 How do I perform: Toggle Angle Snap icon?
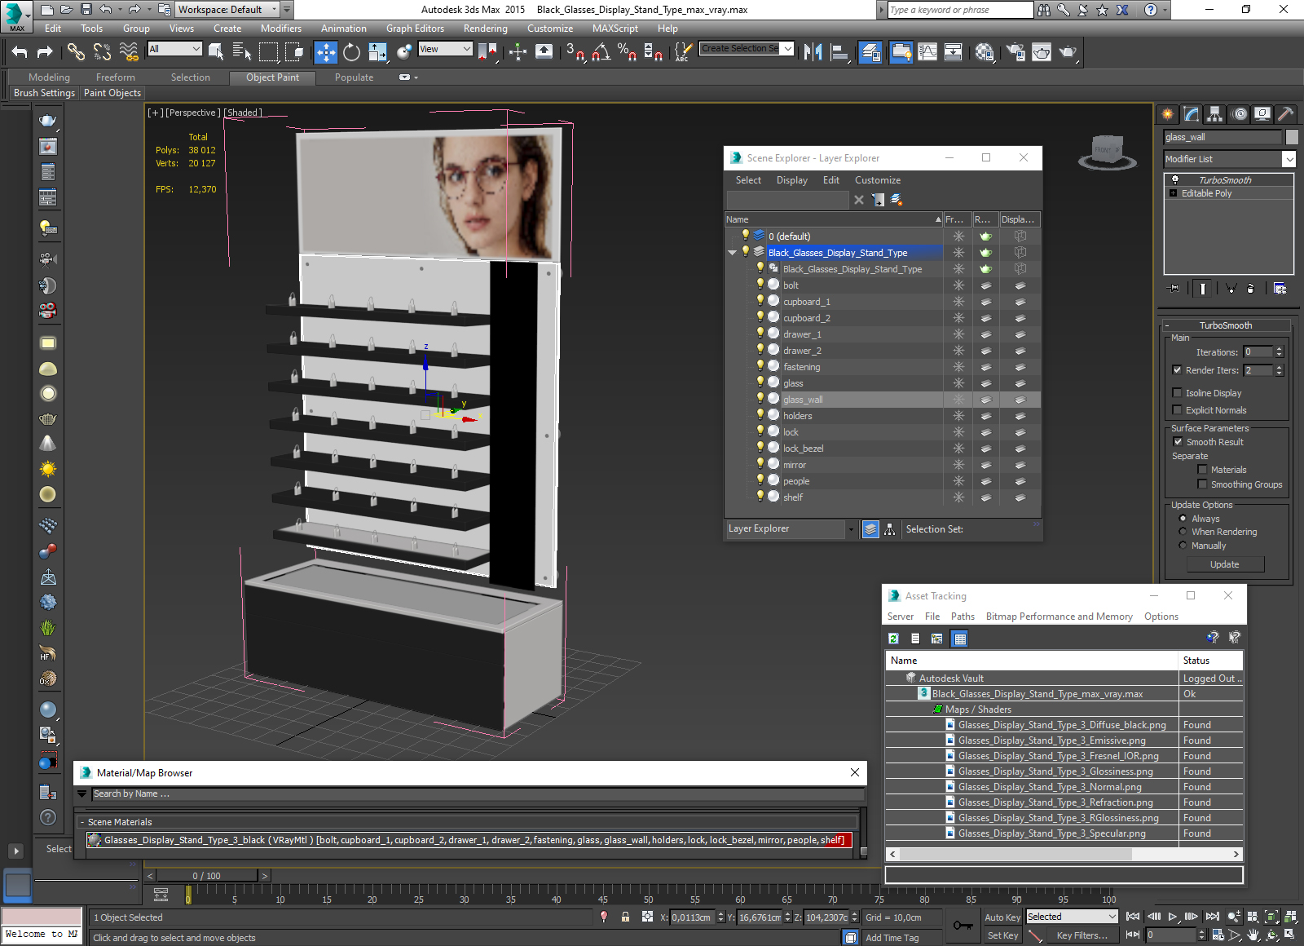[601, 52]
